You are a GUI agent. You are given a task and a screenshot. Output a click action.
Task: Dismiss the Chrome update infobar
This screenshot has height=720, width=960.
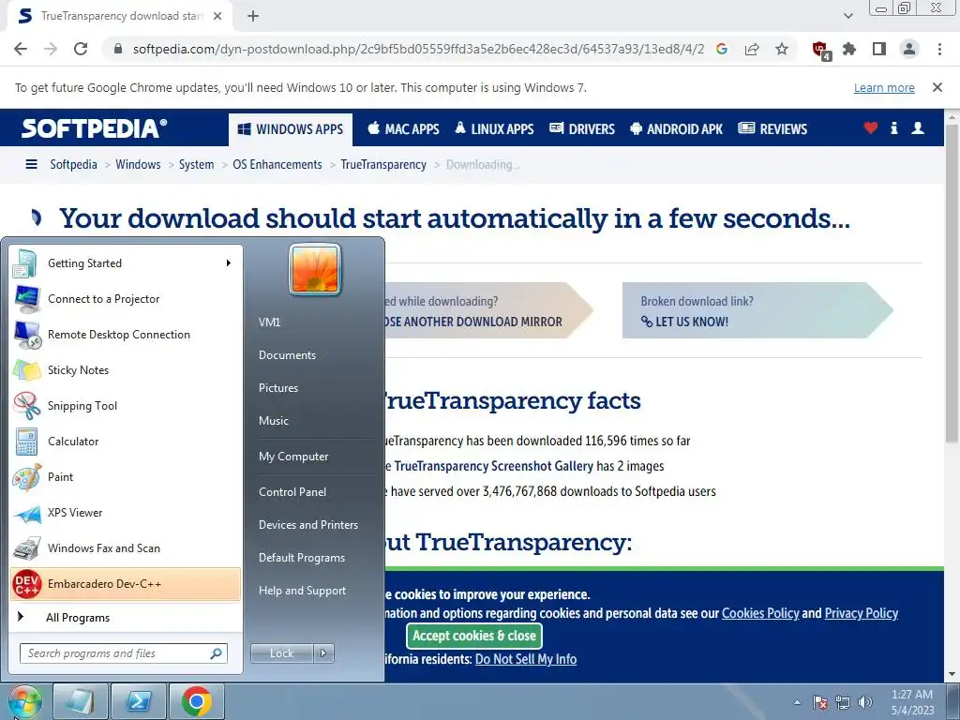click(x=937, y=87)
